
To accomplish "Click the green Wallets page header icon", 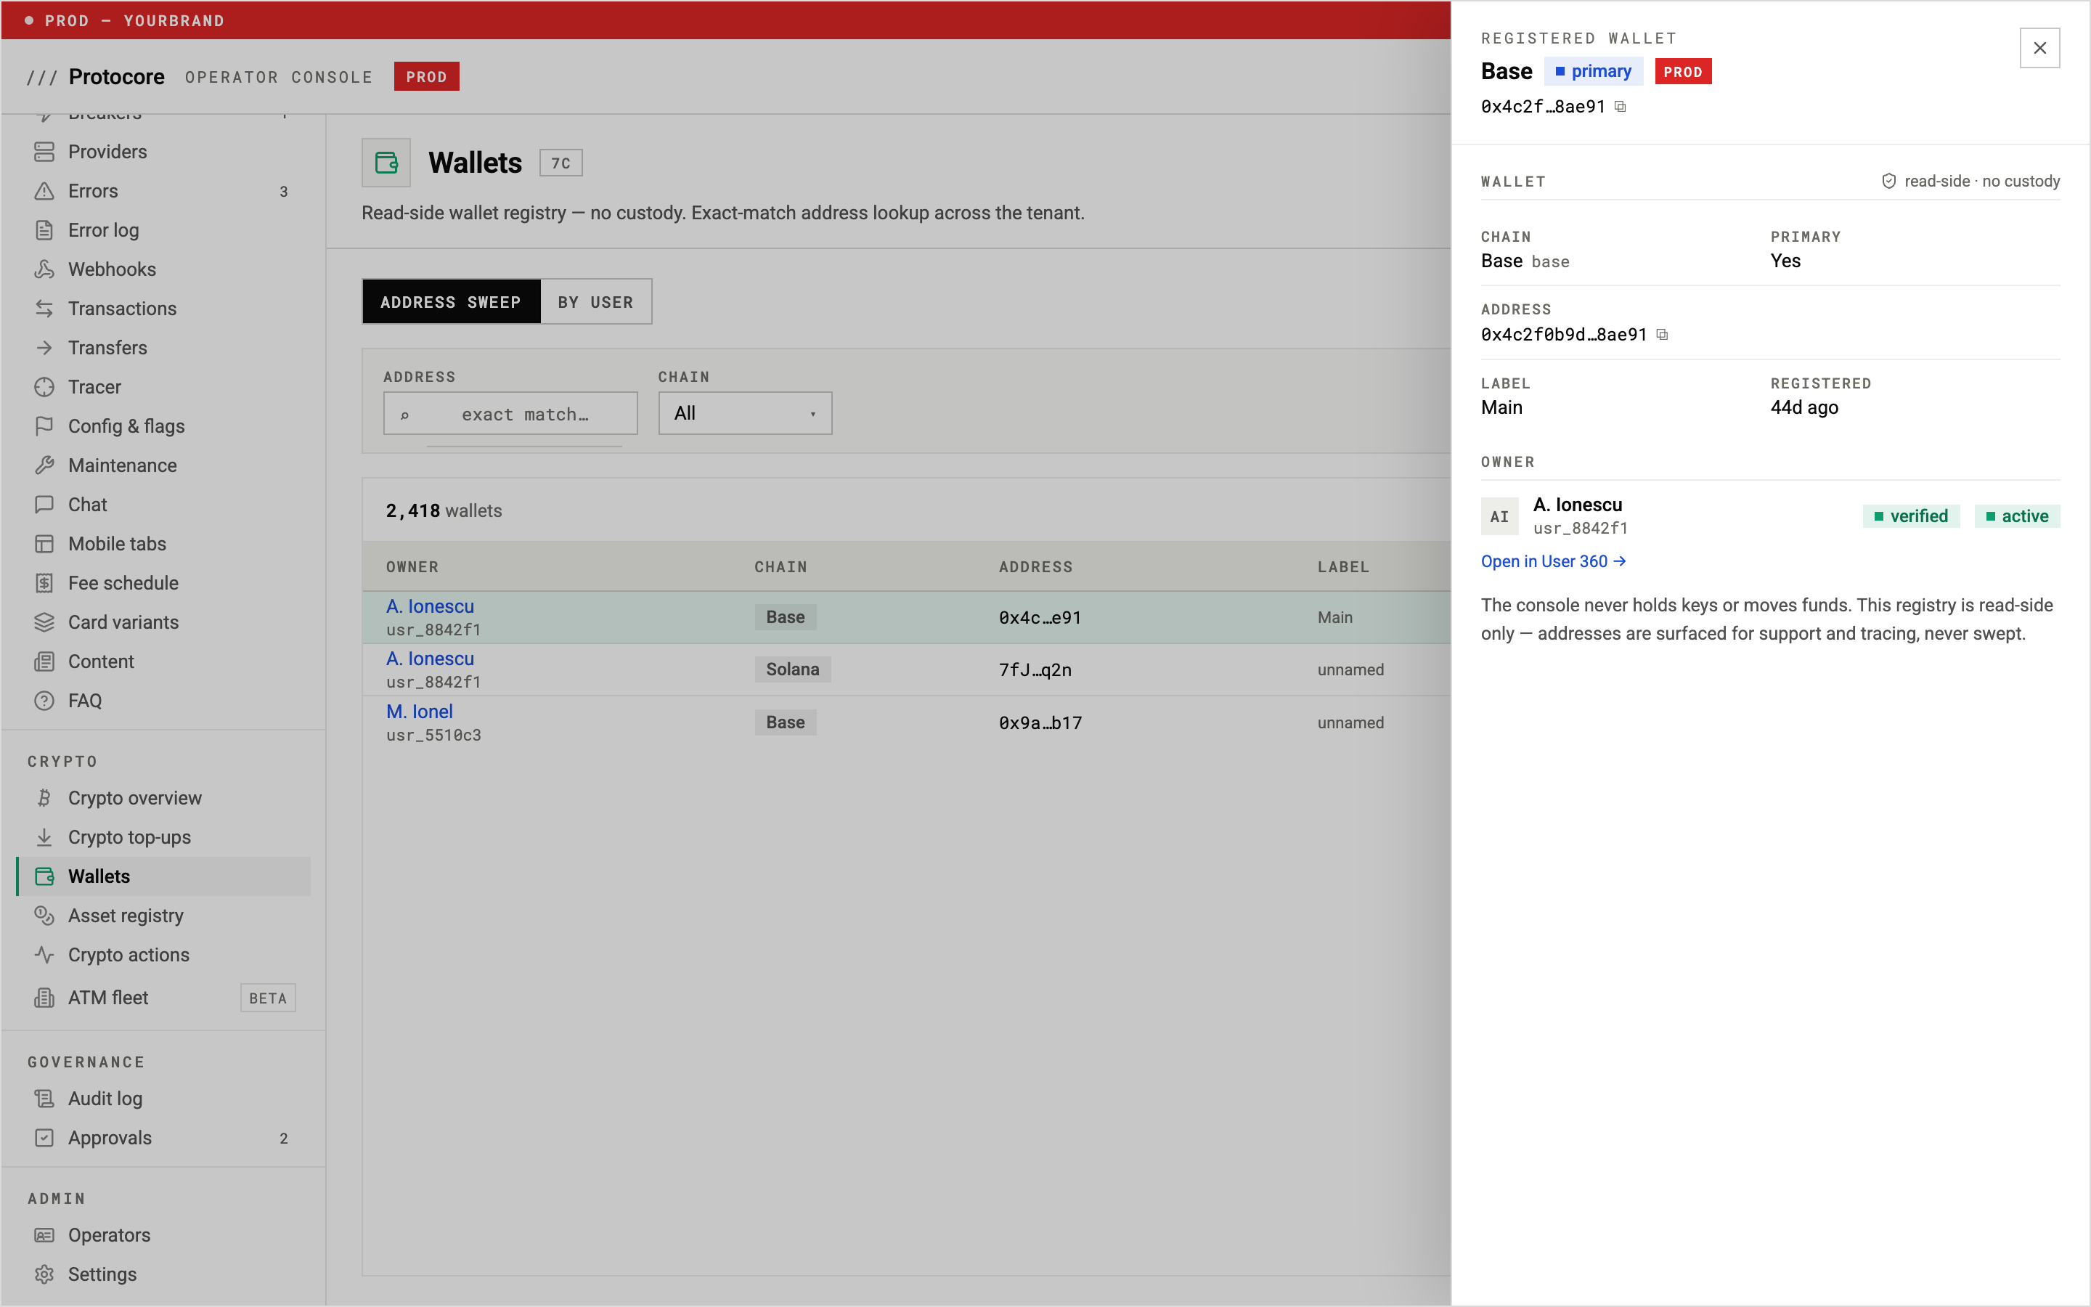I will coord(386,163).
